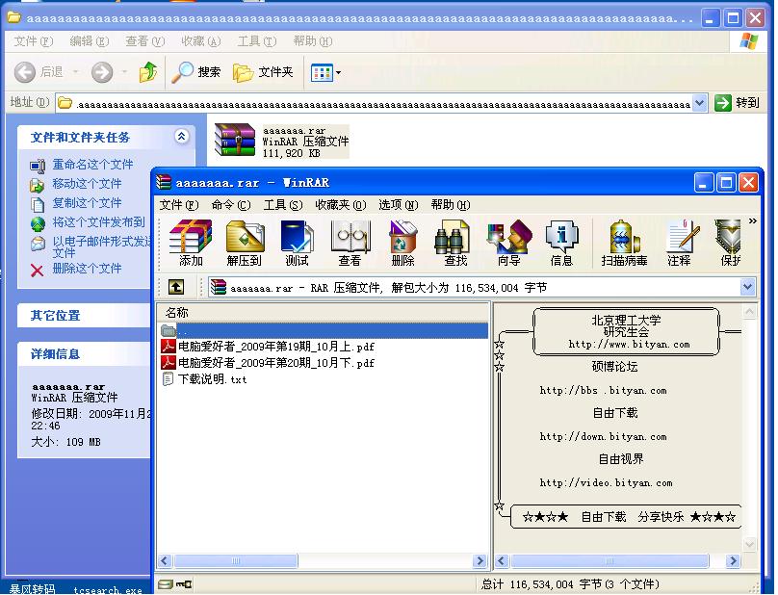
Task: Click comment panel scroll down arrow
Action: (x=750, y=544)
